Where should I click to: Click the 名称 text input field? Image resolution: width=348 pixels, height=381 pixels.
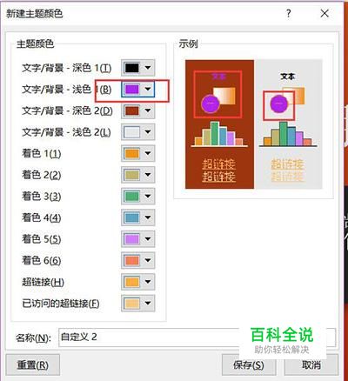pyautogui.click(x=197, y=338)
